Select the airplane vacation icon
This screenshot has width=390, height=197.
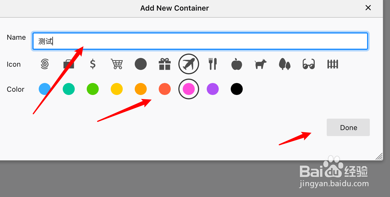pos(189,64)
